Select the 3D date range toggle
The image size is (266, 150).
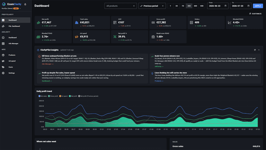pyautogui.click(x=177, y=6)
